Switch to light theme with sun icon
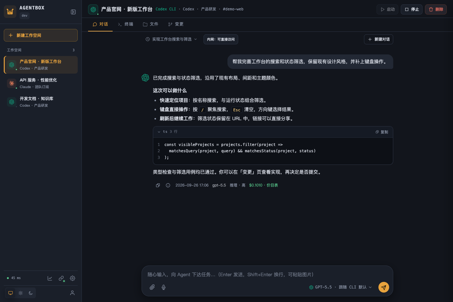Screen dimensions: 453x302 click(20, 293)
